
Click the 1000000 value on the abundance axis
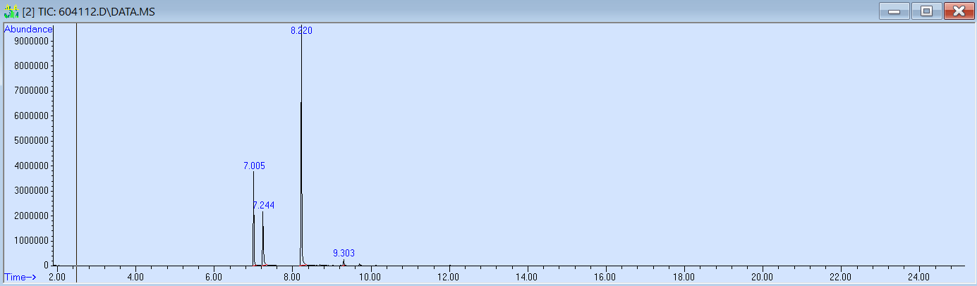click(x=29, y=240)
